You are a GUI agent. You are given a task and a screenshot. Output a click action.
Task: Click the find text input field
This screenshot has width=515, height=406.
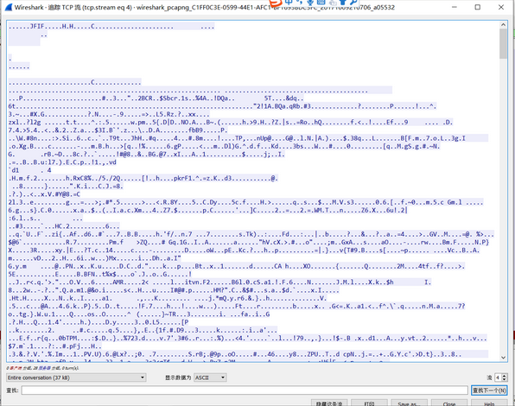(x=245, y=390)
